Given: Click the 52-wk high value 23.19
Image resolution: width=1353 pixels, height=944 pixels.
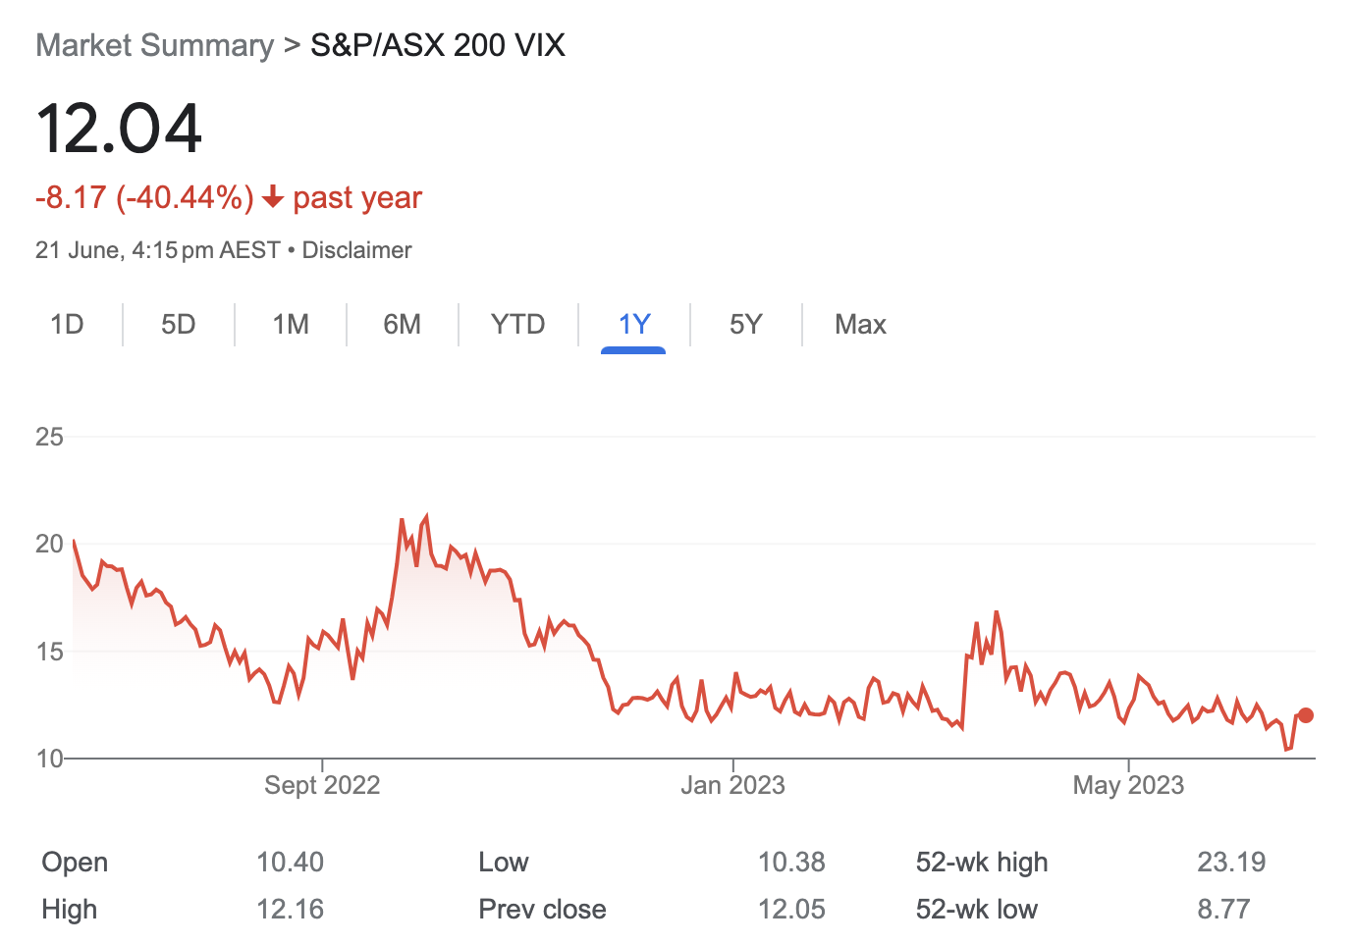Looking at the screenshot, I should (x=1230, y=863).
